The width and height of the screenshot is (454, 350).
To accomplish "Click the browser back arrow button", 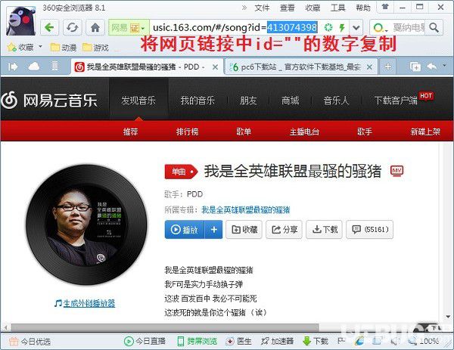I will (49, 28).
